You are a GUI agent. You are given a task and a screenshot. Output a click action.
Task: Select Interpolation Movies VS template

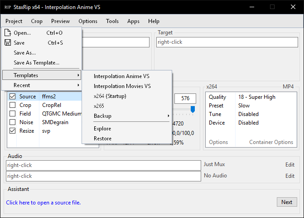122,86
